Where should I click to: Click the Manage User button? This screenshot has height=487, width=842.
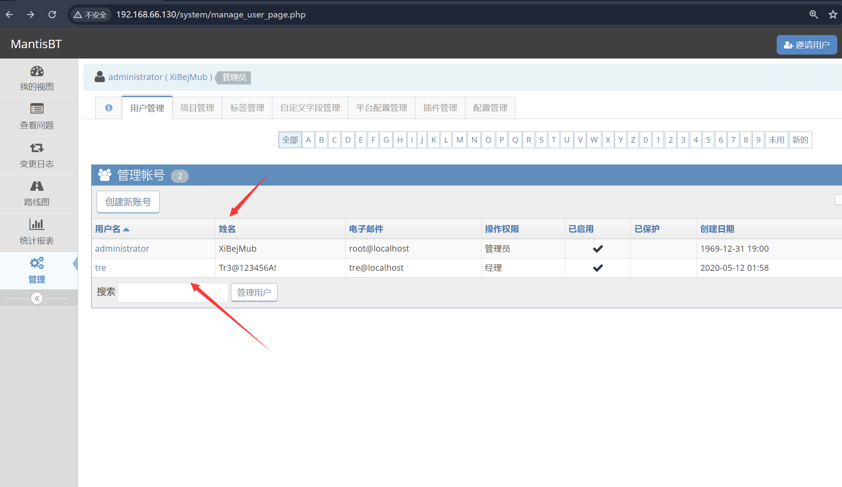click(x=254, y=293)
